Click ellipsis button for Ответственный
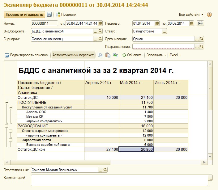The image size is (218, 190). (100, 170)
